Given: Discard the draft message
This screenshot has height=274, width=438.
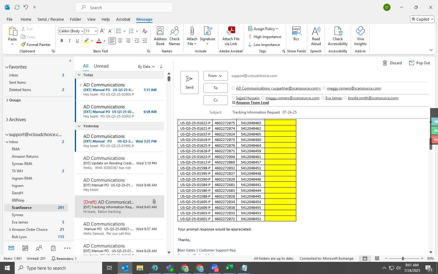Looking at the screenshot, I should (x=392, y=63).
